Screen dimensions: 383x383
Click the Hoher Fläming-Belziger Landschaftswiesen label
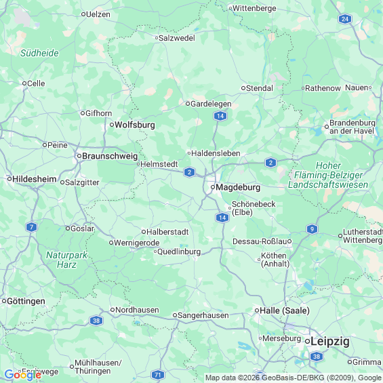pos(328,175)
